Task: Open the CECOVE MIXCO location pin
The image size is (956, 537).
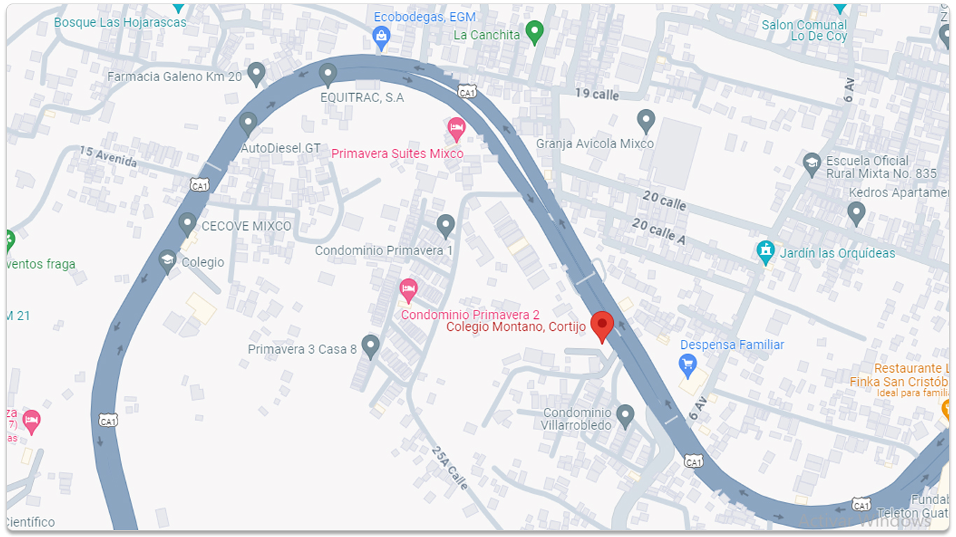Action: pyautogui.click(x=187, y=225)
